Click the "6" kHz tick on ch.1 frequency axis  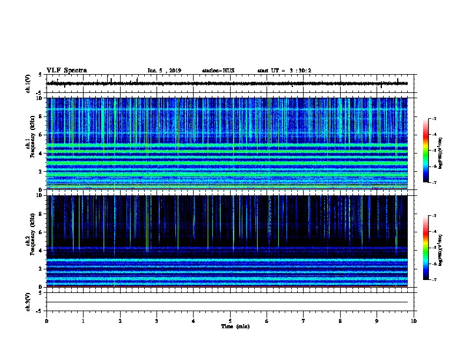click(41, 135)
